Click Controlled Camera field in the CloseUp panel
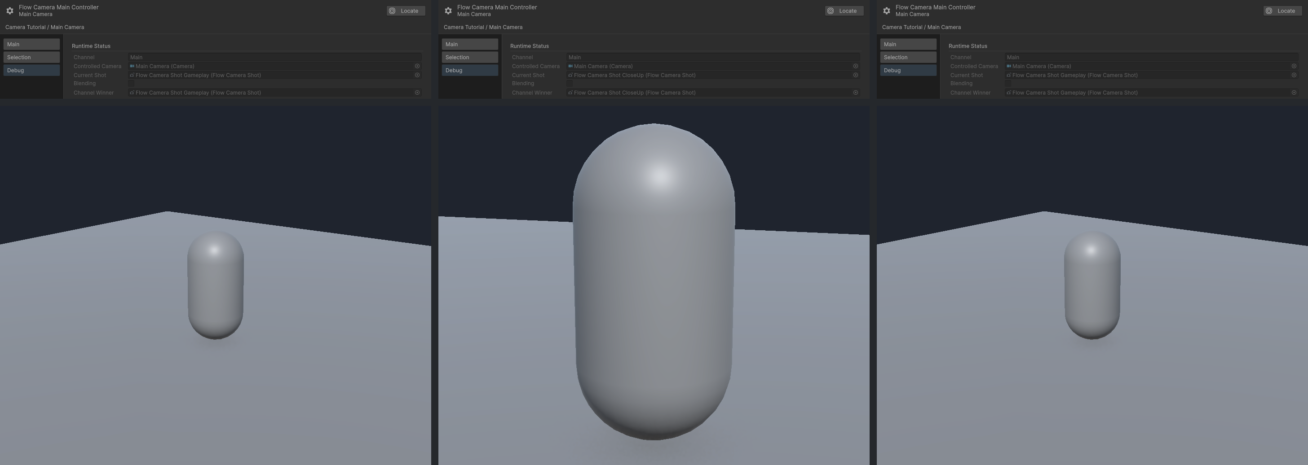1308x465 pixels. [x=713, y=66]
